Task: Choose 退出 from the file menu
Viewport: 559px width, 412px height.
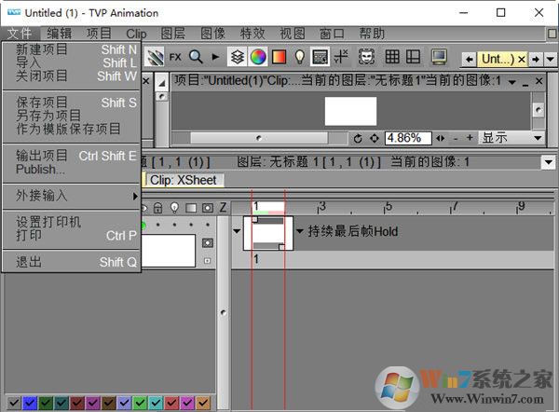Action: coord(72,262)
